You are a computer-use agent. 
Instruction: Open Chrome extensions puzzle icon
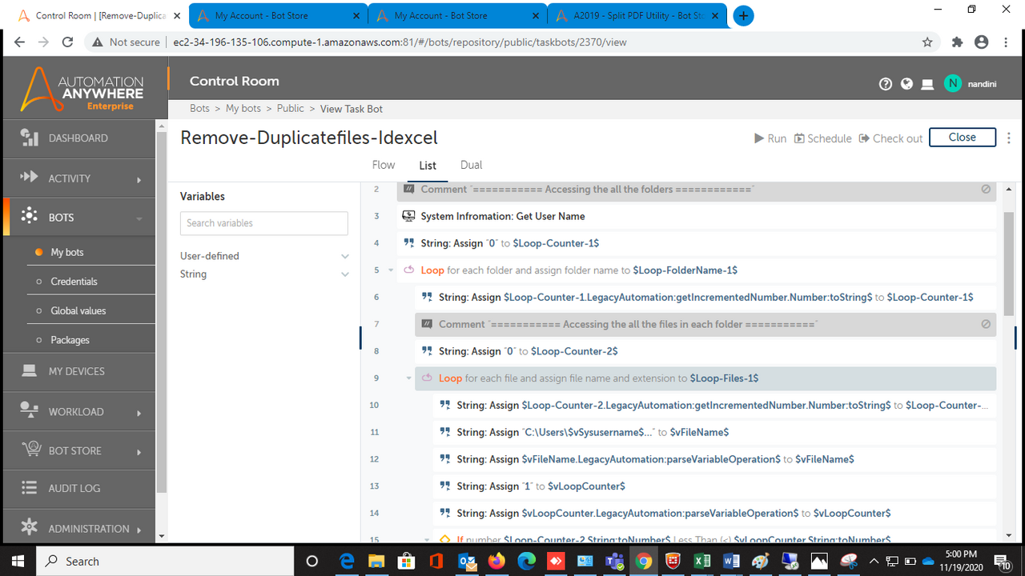coord(957,42)
